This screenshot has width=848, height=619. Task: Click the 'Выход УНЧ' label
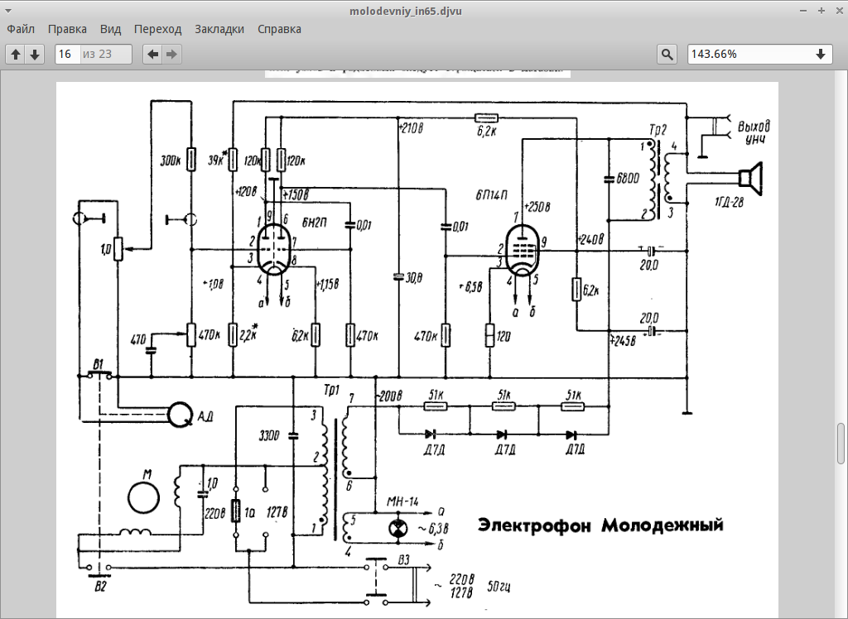pyautogui.click(x=754, y=132)
